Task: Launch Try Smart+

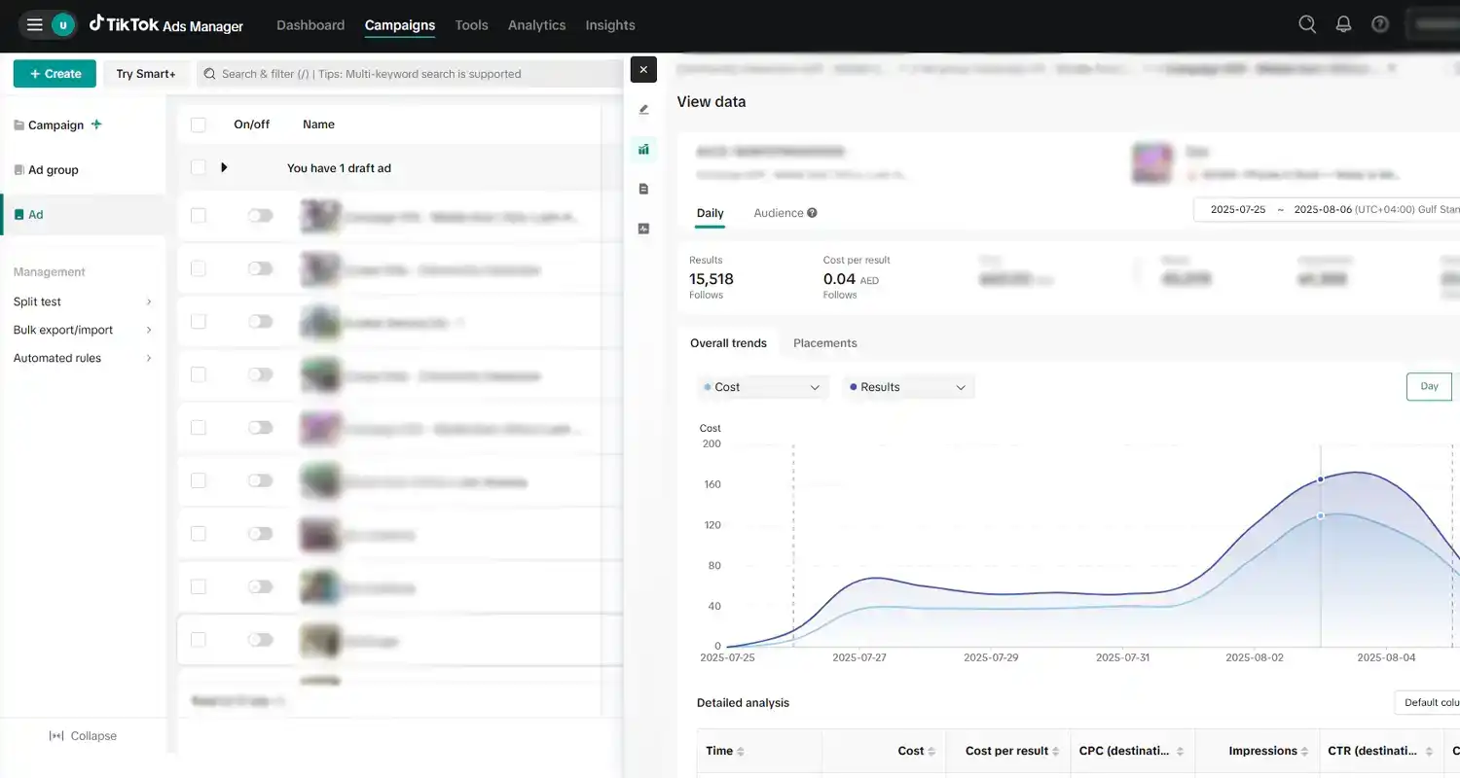Action: pos(146,73)
